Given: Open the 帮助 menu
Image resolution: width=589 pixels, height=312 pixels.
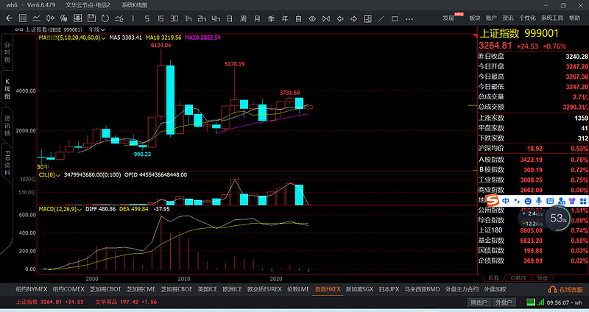Looking at the screenshot, I should pos(574,18).
